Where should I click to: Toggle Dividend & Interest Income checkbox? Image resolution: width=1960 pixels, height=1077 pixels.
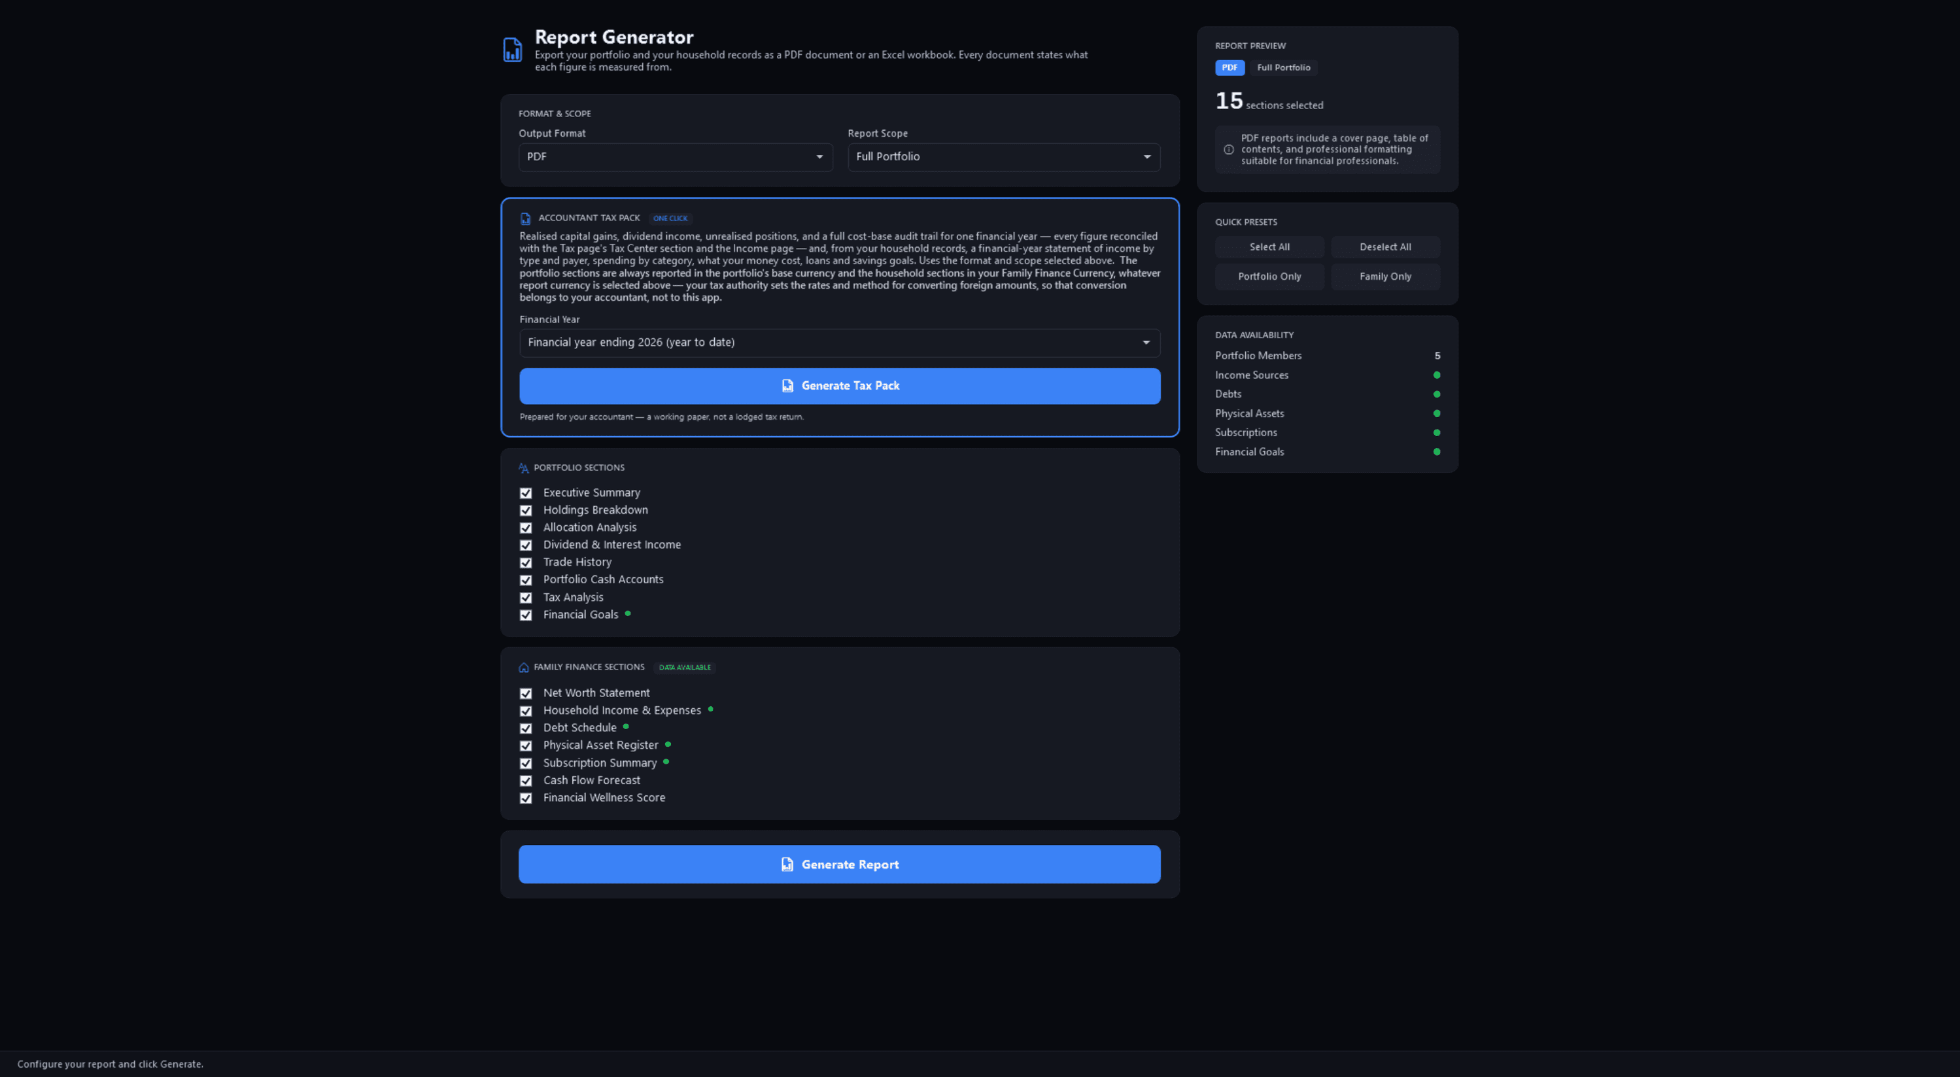[526, 545]
